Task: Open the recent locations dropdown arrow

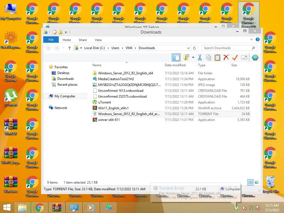Action: pyautogui.click(x=63, y=48)
